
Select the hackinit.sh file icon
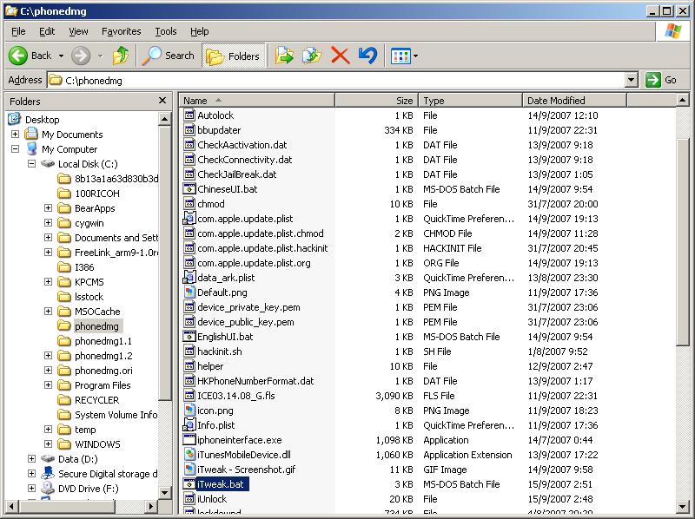click(x=189, y=351)
